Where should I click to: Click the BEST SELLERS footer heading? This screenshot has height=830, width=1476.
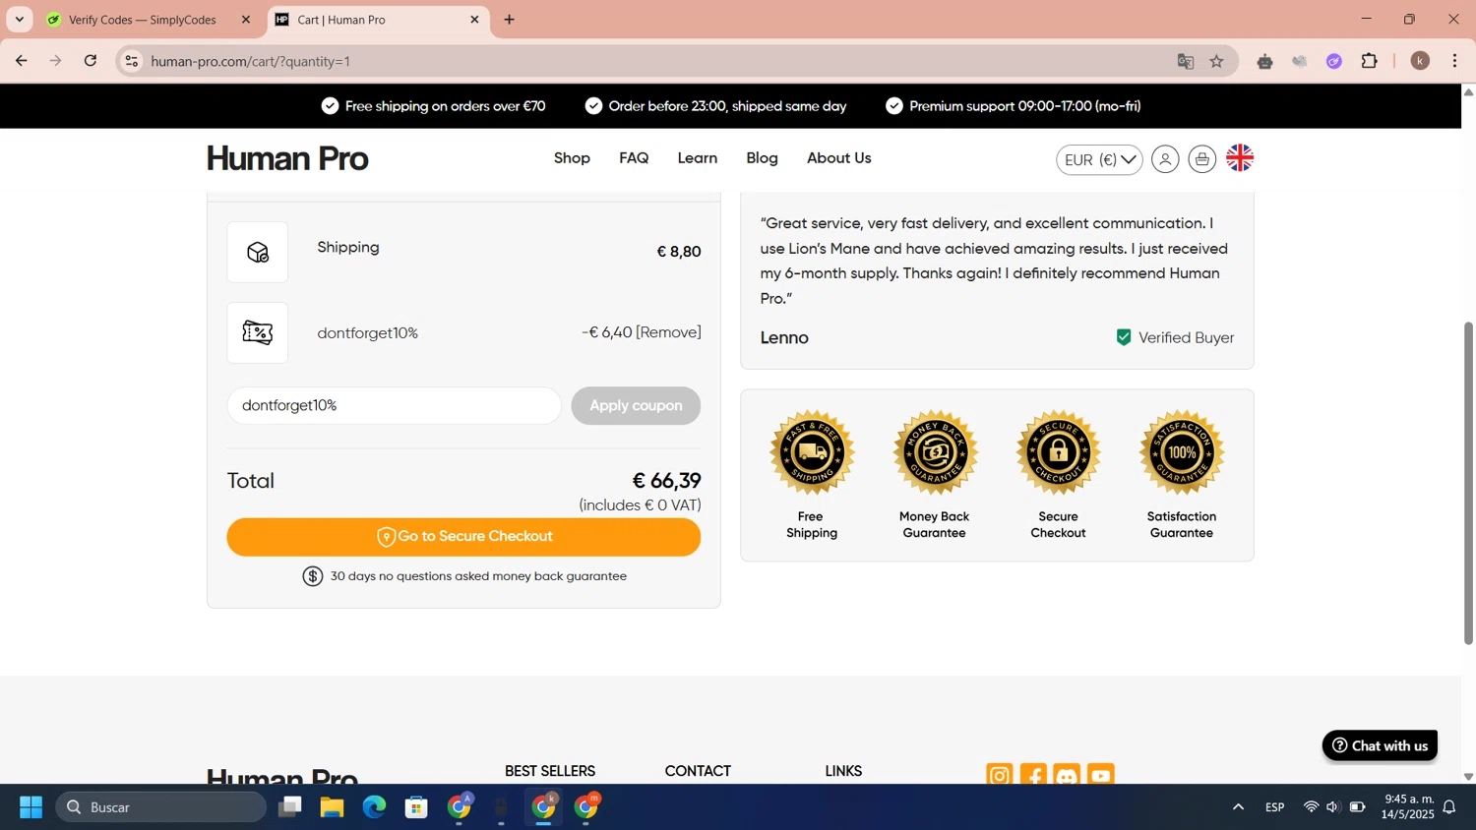pos(550,771)
